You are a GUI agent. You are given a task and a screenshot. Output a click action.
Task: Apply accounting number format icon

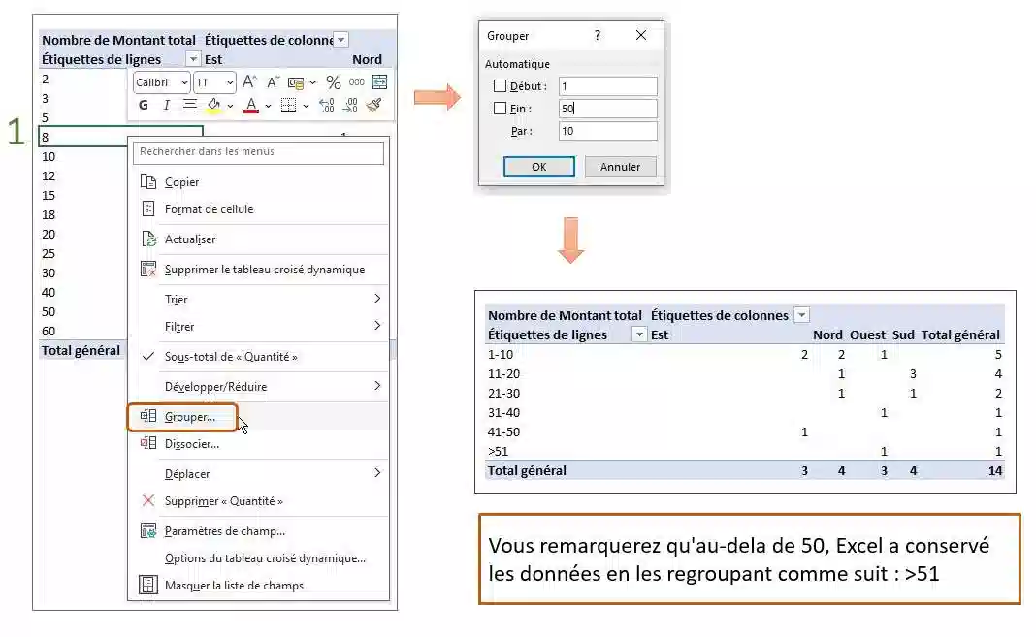[x=295, y=82]
